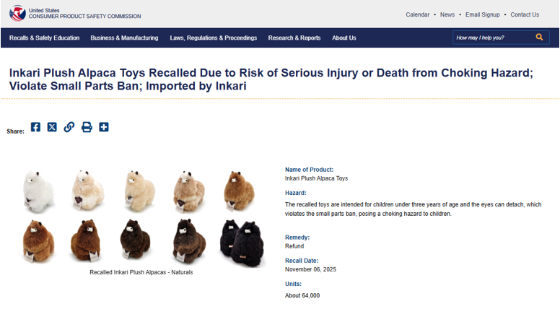The width and height of the screenshot is (560, 322).
Task: Open the Business & Manufacturing menu
Action: click(x=124, y=38)
